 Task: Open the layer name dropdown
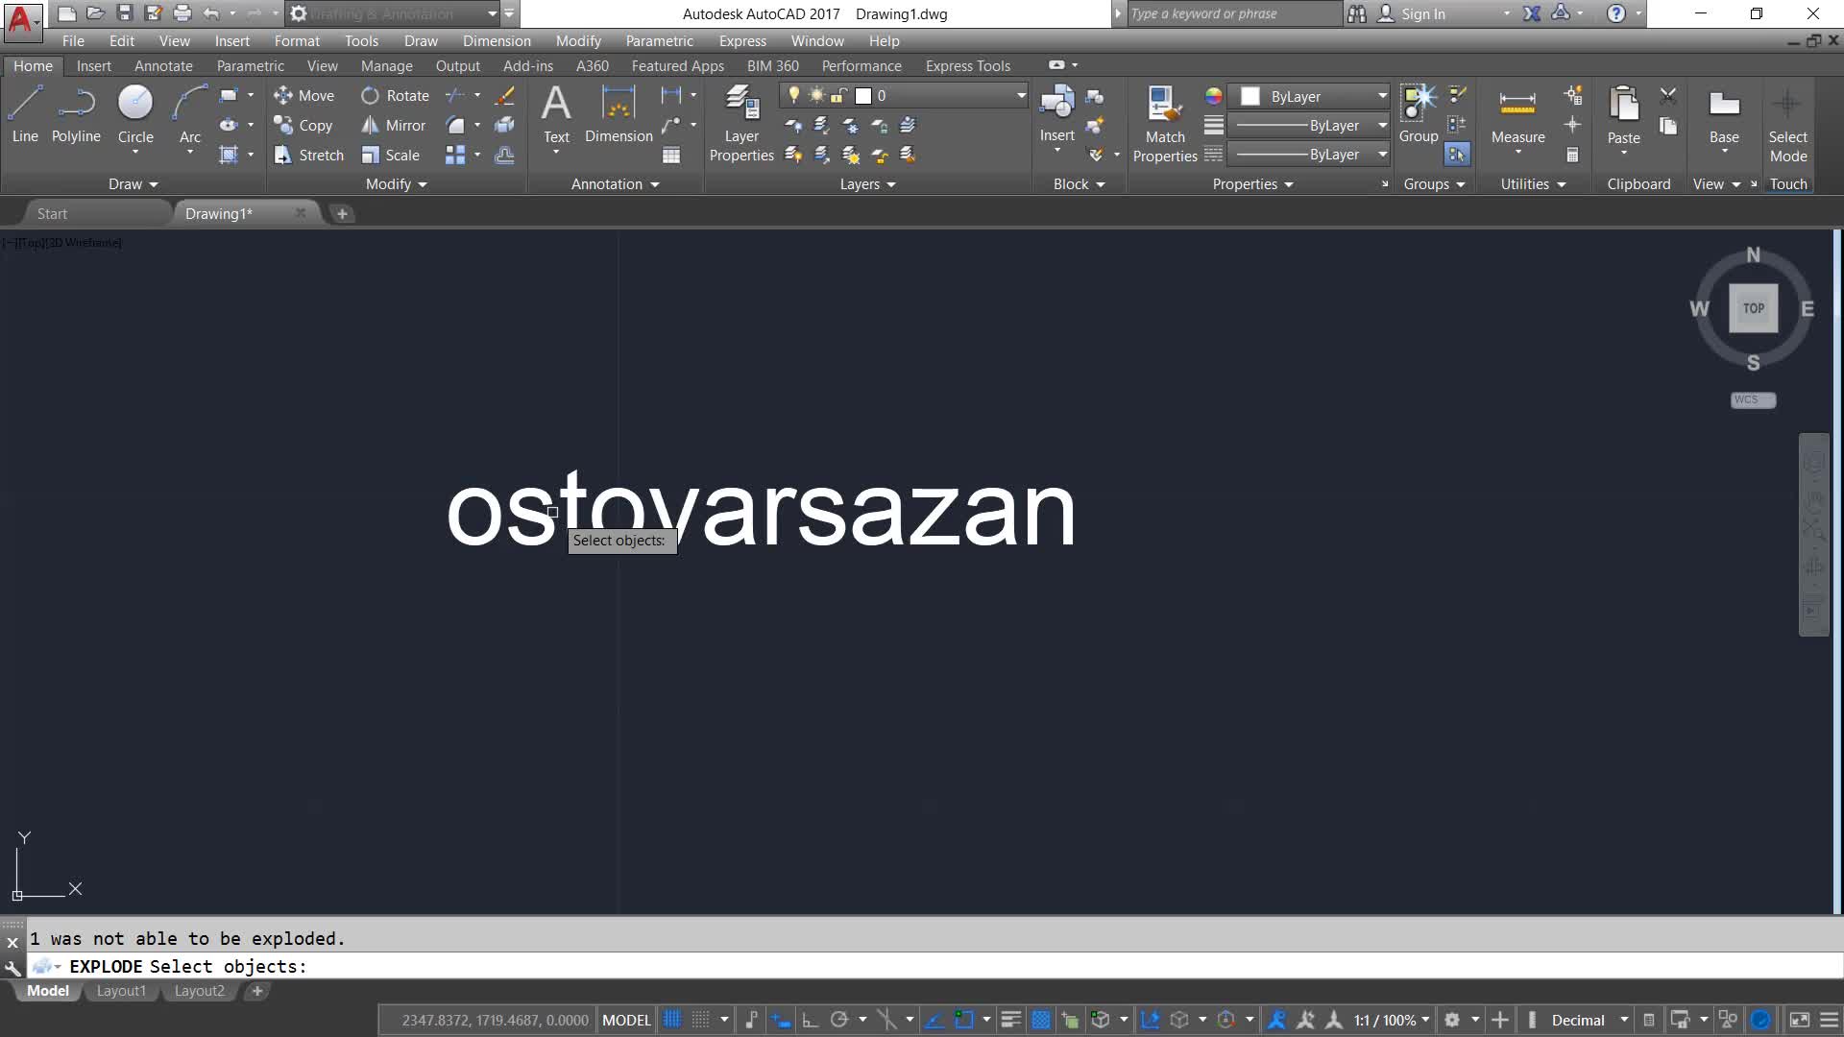[1021, 96]
